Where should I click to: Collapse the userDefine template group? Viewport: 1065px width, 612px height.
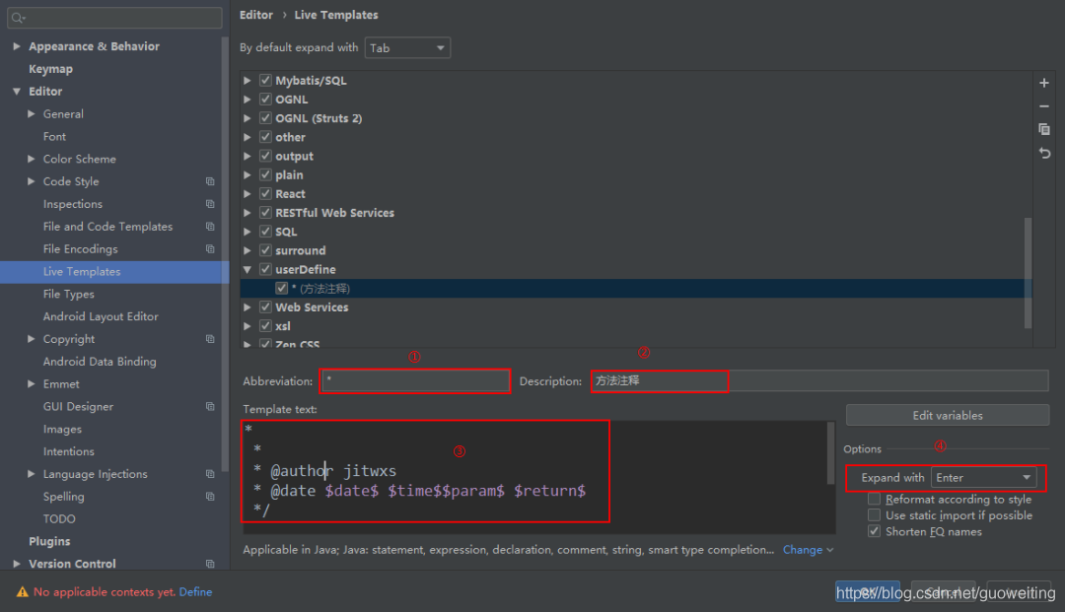[248, 269]
